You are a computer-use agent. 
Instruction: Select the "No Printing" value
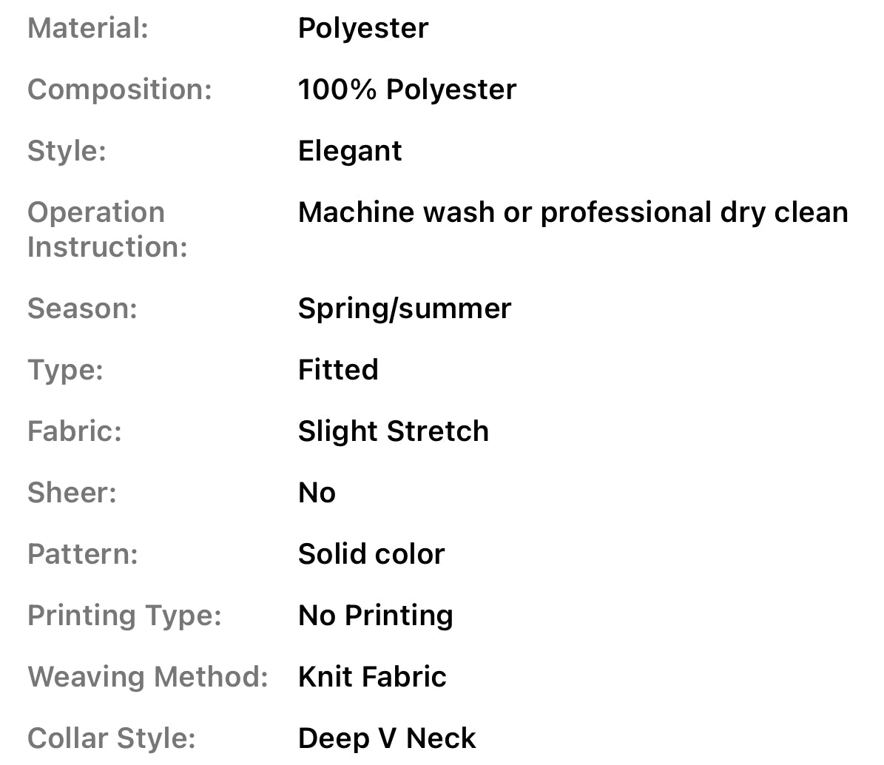tap(375, 616)
